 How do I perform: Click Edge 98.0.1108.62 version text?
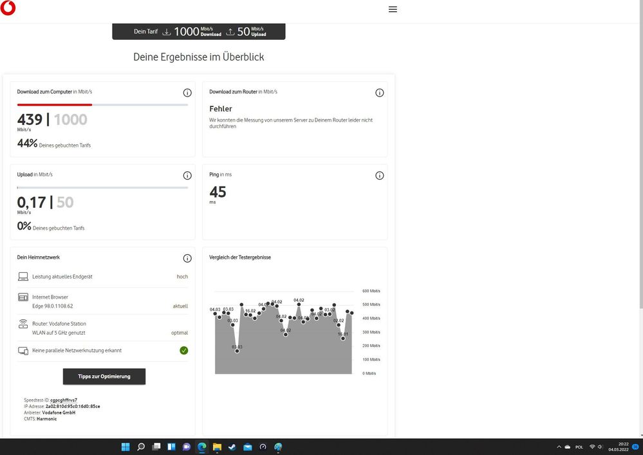click(53, 306)
